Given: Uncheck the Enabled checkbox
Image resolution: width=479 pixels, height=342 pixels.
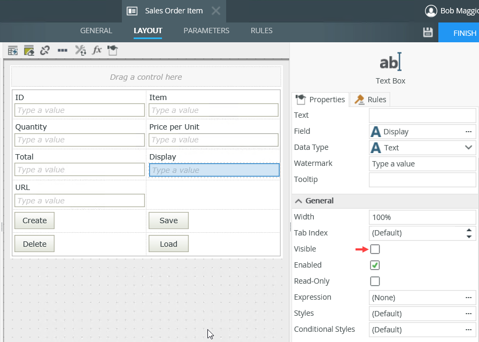Looking at the screenshot, I should 375,265.
